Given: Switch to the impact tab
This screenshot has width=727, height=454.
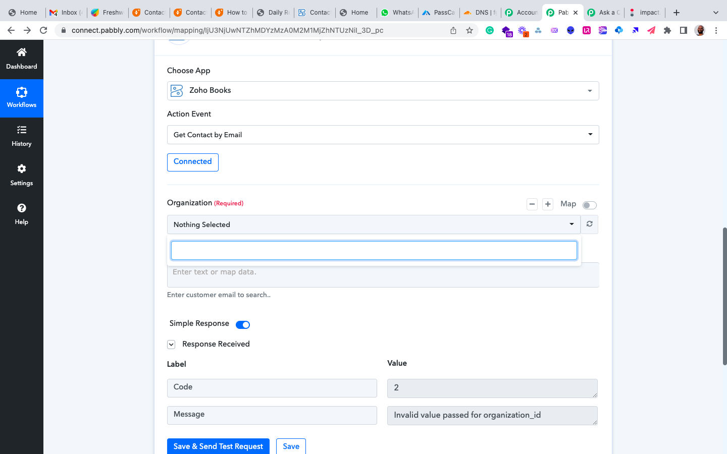Looking at the screenshot, I should (x=646, y=13).
